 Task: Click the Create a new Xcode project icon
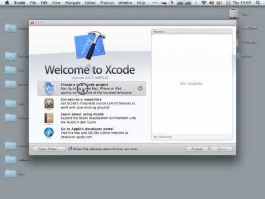coord(49,88)
